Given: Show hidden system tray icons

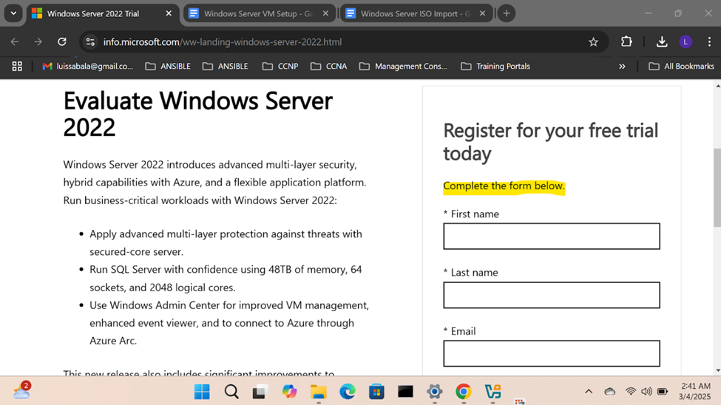Looking at the screenshot, I should pyautogui.click(x=589, y=392).
